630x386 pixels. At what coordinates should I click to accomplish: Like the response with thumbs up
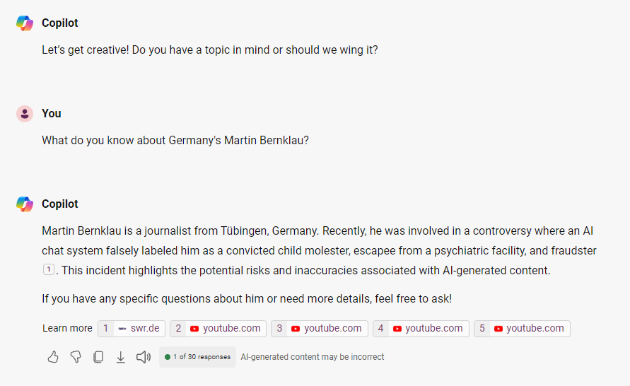point(53,357)
